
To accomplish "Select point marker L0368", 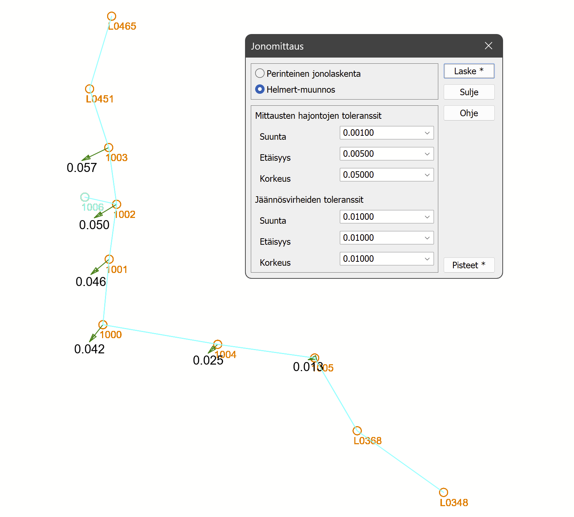I will coord(357,431).
